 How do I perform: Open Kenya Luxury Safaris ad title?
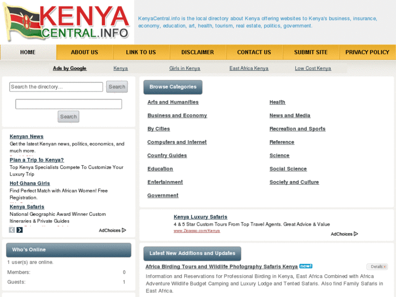pos(200,217)
